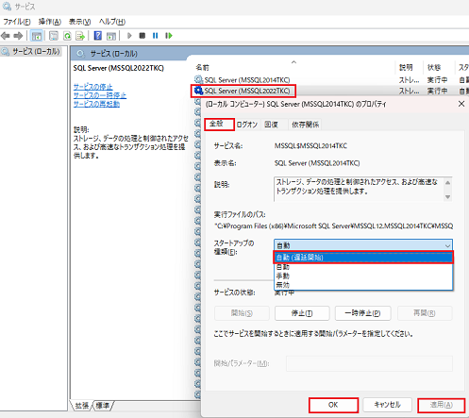Click the executable path text
This screenshot has height=418, width=469.
334,226
